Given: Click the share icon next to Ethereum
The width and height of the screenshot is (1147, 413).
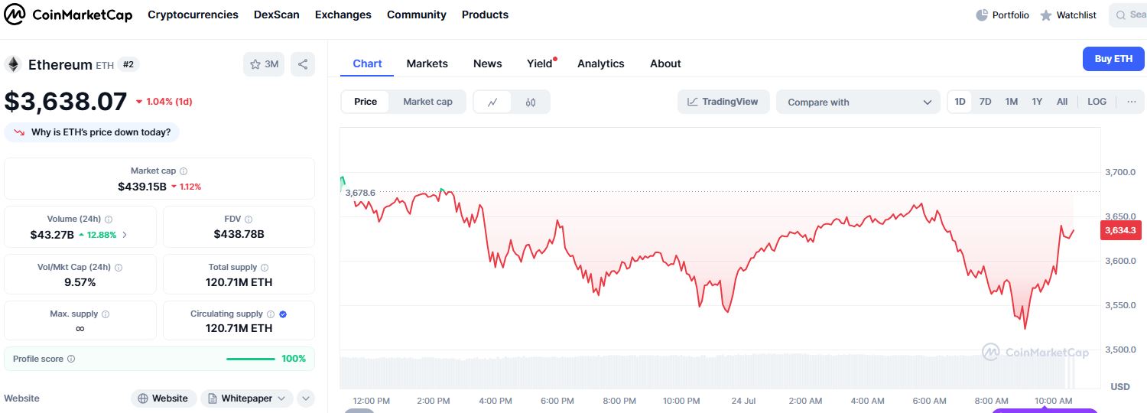Looking at the screenshot, I should (x=303, y=64).
